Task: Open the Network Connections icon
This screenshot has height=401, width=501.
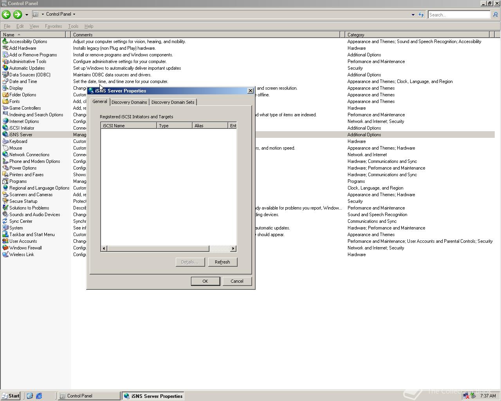Action: pyautogui.click(x=5, y=155)
